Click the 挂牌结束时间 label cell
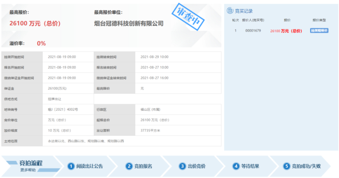The width and height of the screenshot is (339, 178). pos(115,57)
